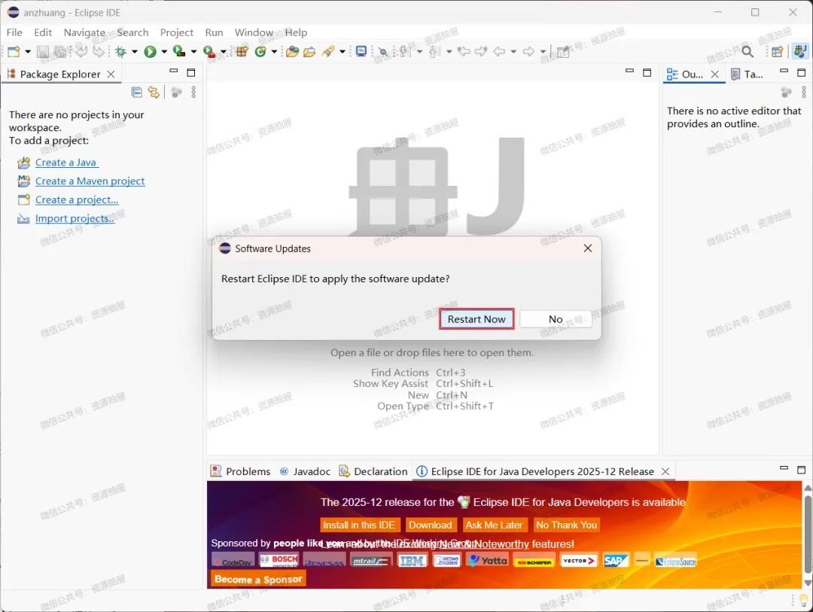813x612 pixels.
Task: Click the New Java Package icon
Action: (242, 51)
